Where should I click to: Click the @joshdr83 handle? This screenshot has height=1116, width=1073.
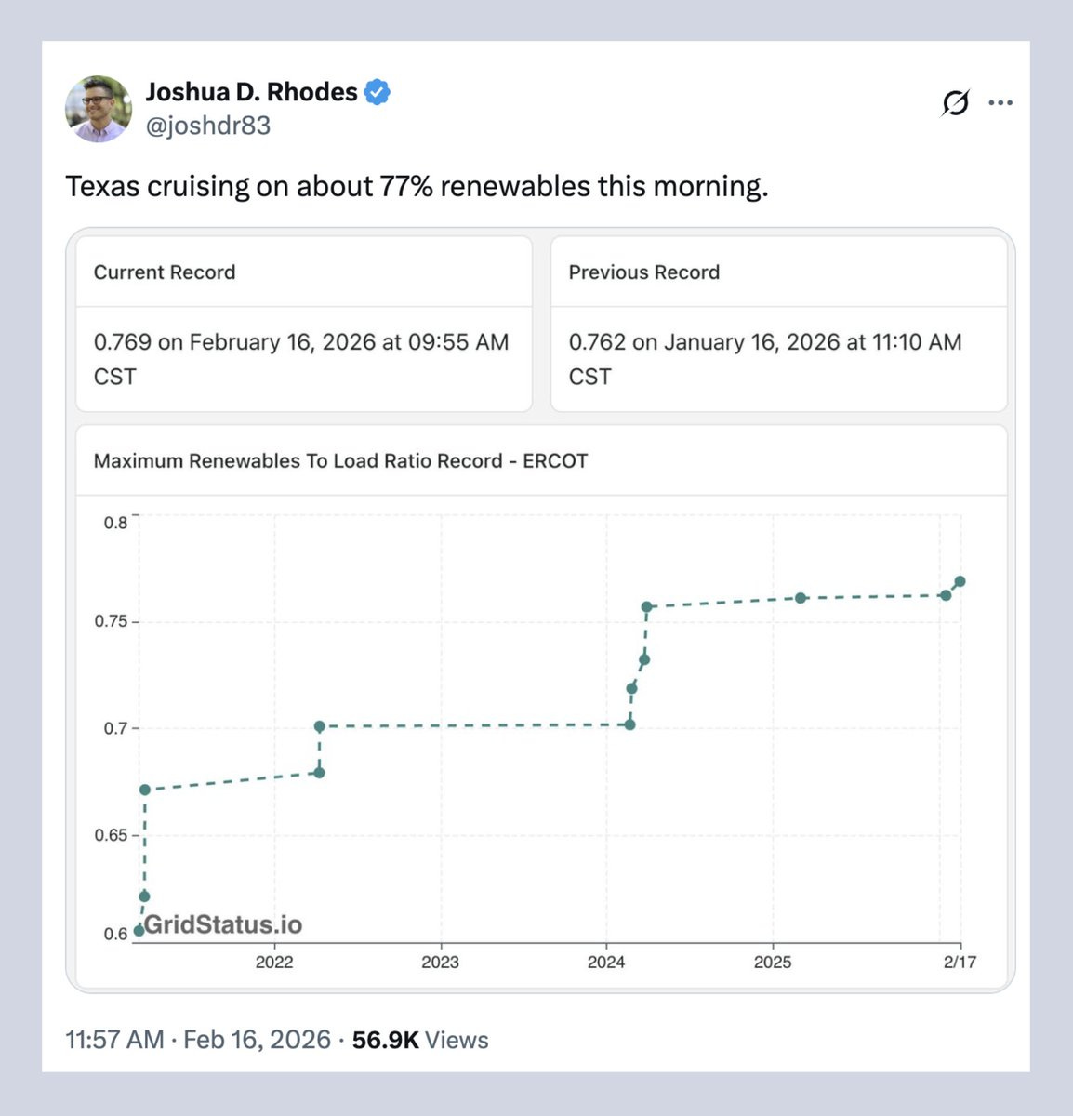[x=212, y=122]
